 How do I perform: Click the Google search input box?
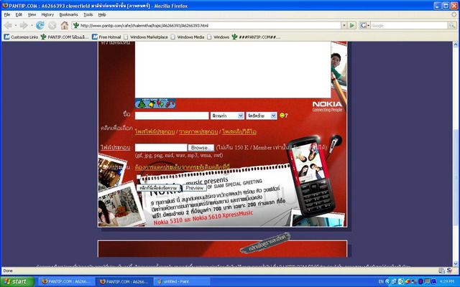tap(409, 26)
